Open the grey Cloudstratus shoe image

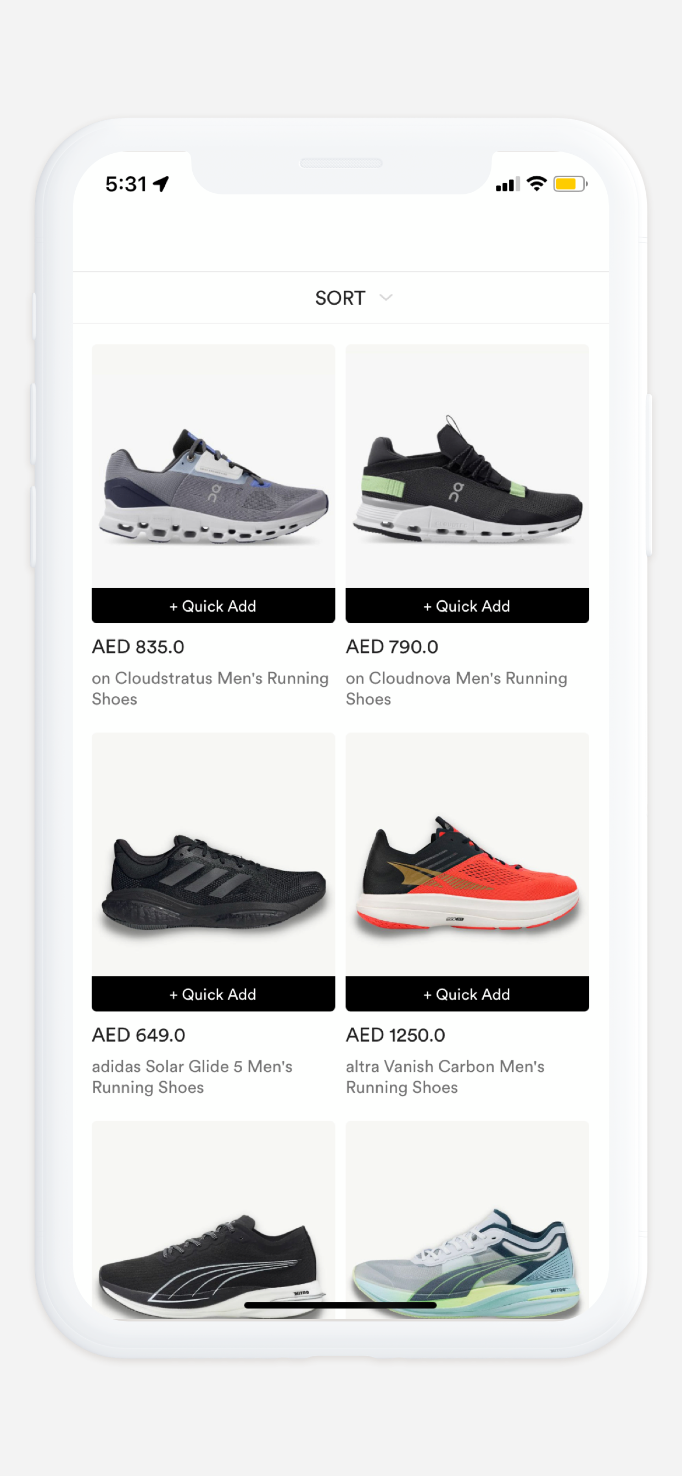pyautogui.click(x=213, y=466)
